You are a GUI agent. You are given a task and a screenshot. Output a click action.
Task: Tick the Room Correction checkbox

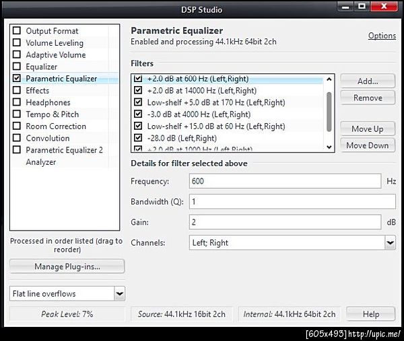click(17, 126)
